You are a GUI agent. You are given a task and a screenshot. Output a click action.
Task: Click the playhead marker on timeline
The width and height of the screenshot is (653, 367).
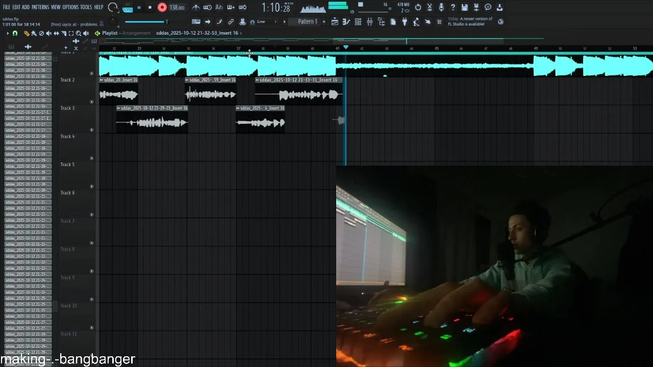pos(346,47)
